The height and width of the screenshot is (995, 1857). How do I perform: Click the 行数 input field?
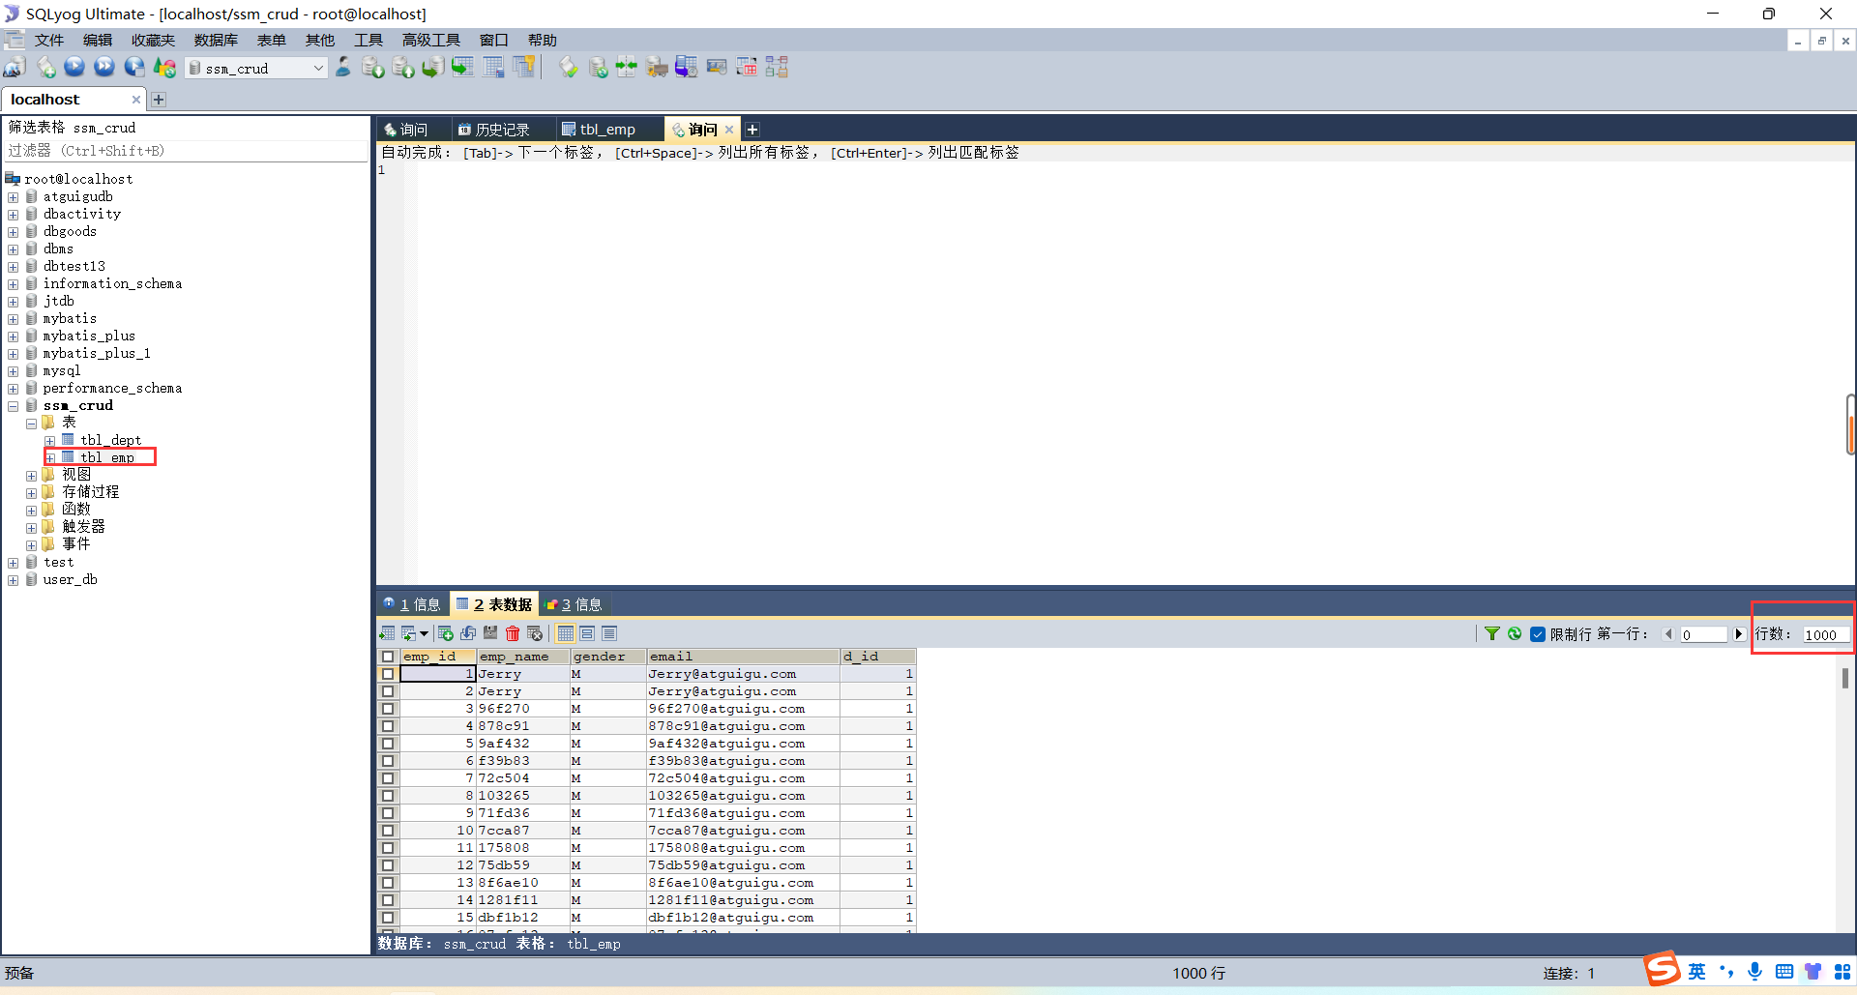click(1824, 634)
